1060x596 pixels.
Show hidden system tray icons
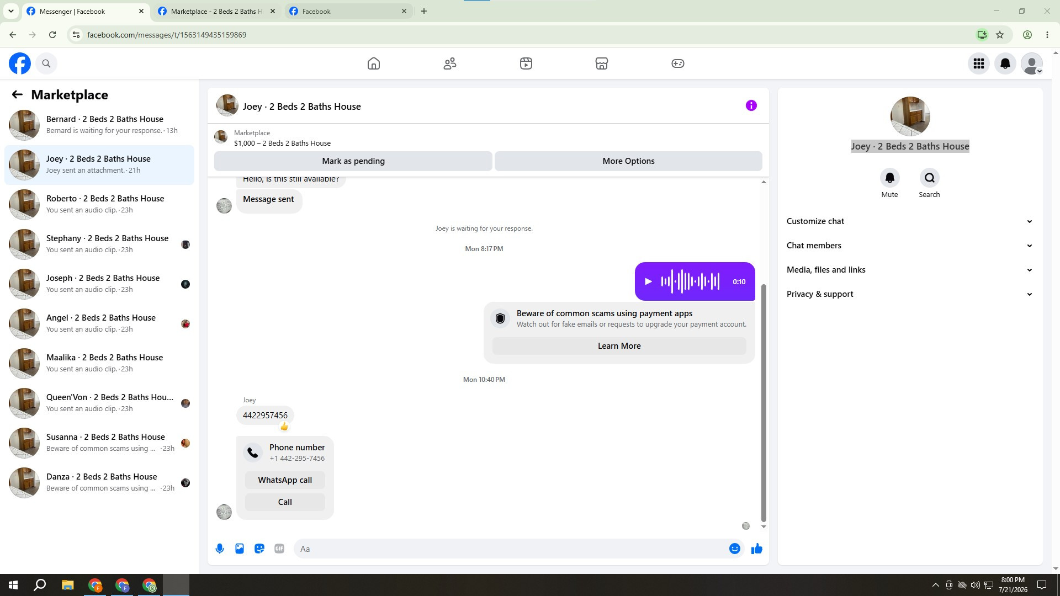[x=935, y=585]
